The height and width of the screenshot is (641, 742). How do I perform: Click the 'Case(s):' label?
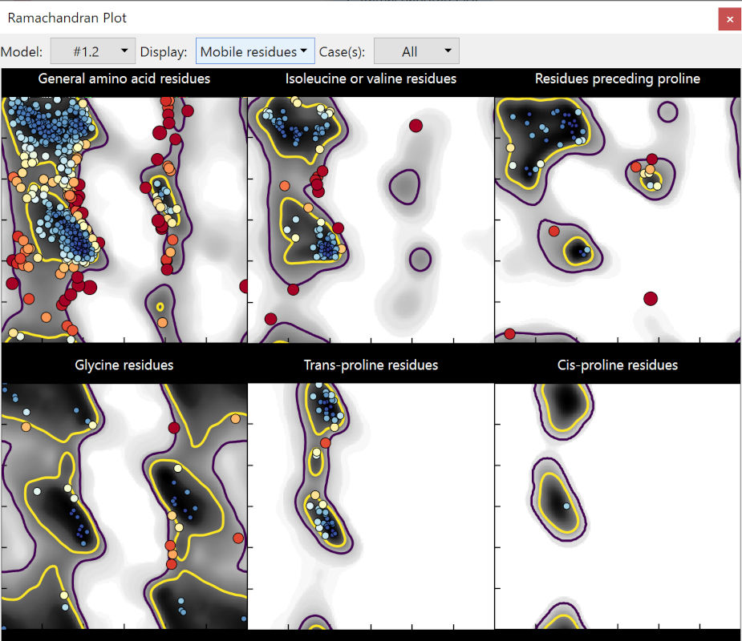(x=342, y=51)
